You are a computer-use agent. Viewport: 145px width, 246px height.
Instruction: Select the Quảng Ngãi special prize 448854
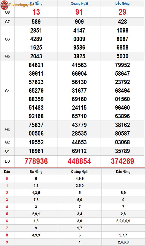79,161
